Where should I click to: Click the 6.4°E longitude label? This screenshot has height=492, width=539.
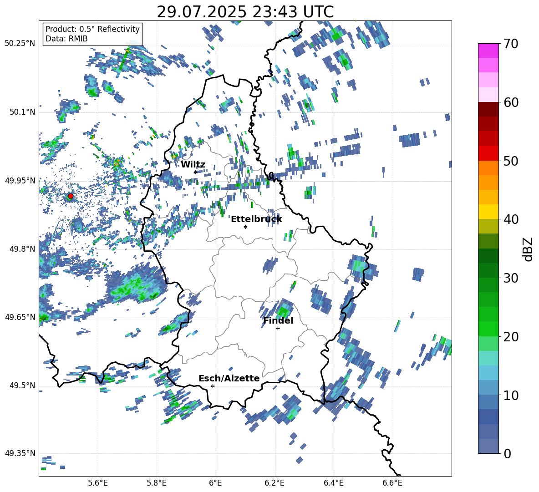pos(333,483)
